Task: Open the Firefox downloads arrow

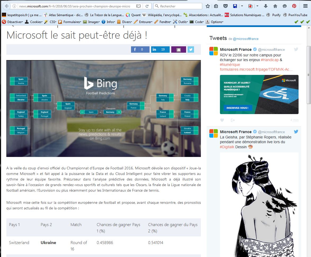Action: (266, 6)
